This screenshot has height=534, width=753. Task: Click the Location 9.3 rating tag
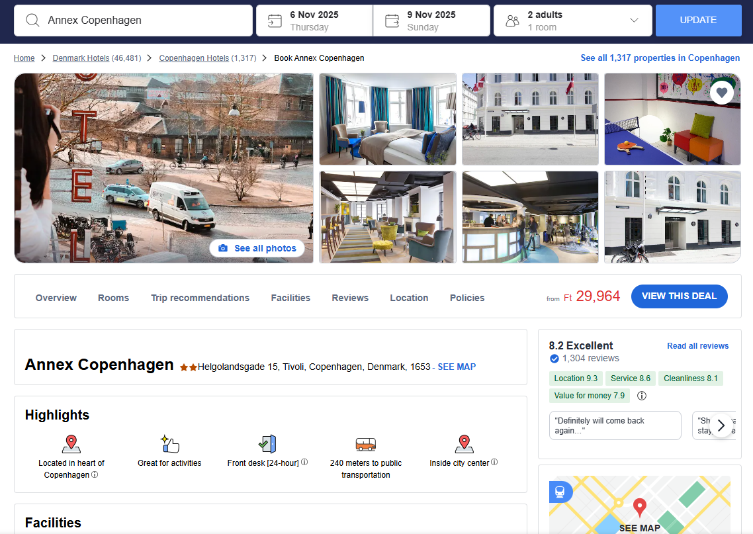pyautogui.click(x=576, y=378)
